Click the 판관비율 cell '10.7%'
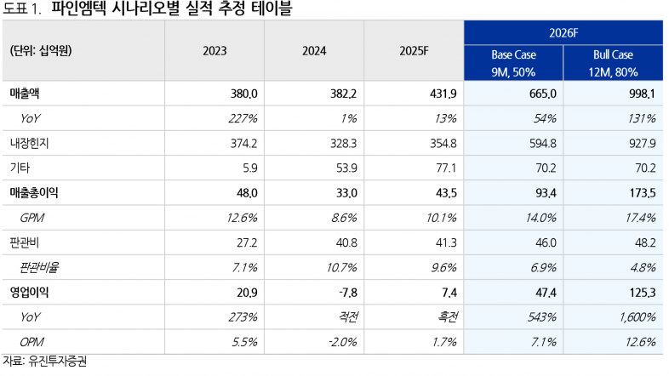The height and width of the screenshot is (376, 669). [x=342, y=267]
